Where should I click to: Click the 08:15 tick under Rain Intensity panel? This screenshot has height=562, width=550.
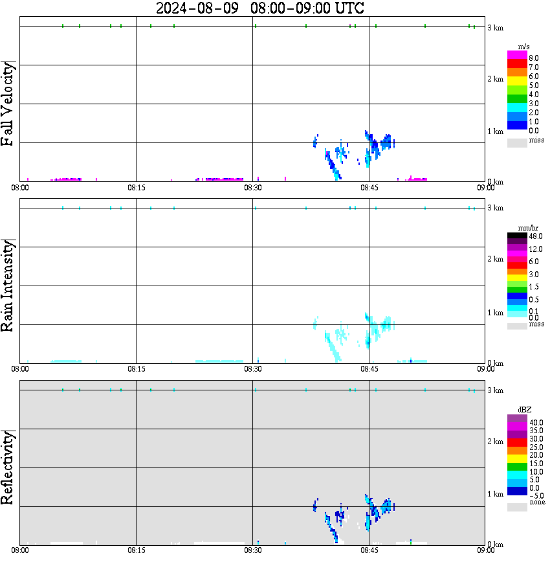137,369
